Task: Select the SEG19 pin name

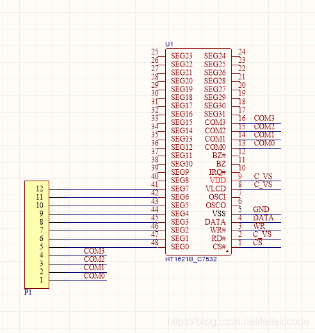Action: [x=182, y=89]
